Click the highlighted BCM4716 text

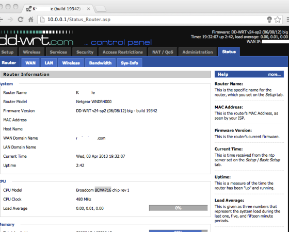(103, 190)
